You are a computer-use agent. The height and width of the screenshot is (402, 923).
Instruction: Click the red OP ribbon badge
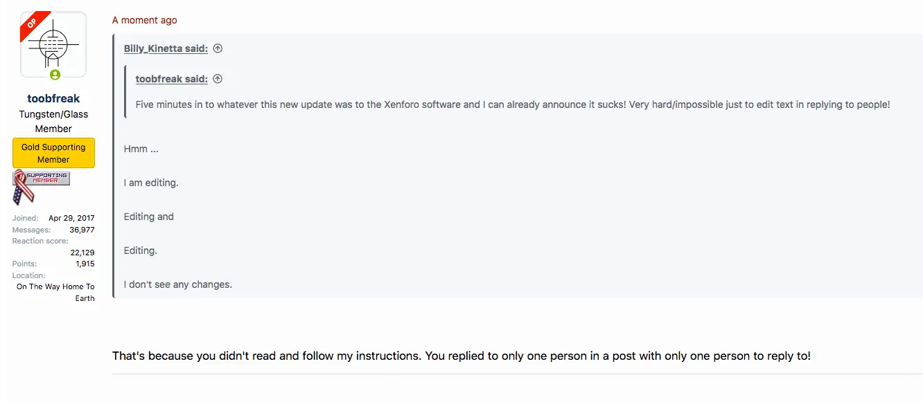32,24
